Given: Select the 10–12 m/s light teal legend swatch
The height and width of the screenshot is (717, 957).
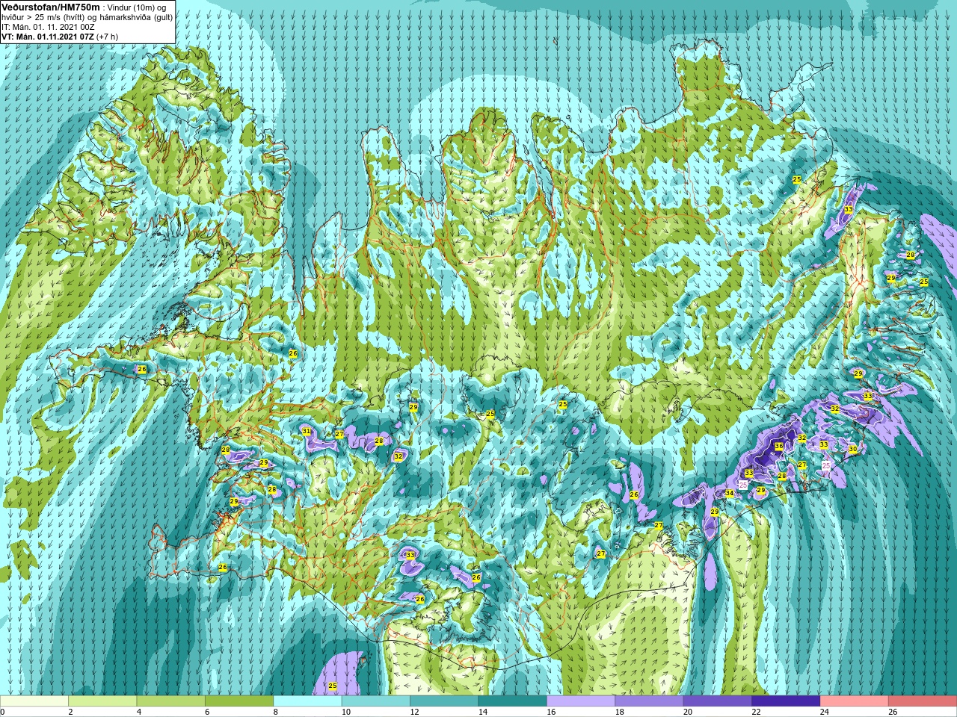Looking at the screenshot, I should [376, 701].
